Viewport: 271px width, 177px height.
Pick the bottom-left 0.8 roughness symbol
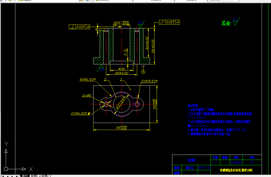100,68
